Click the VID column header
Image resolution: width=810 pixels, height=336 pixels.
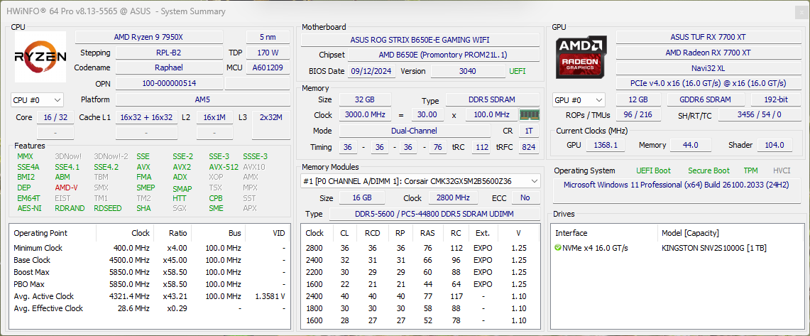click(x=268, y=233)
